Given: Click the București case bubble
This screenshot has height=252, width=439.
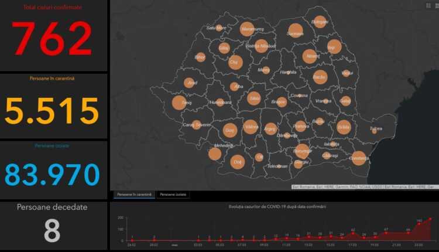Looking at the screenshot, I should tap(303, 151).
